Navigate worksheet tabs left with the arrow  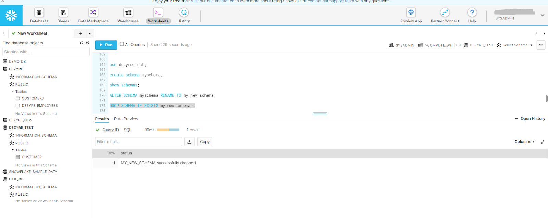[x=4, y=33]
